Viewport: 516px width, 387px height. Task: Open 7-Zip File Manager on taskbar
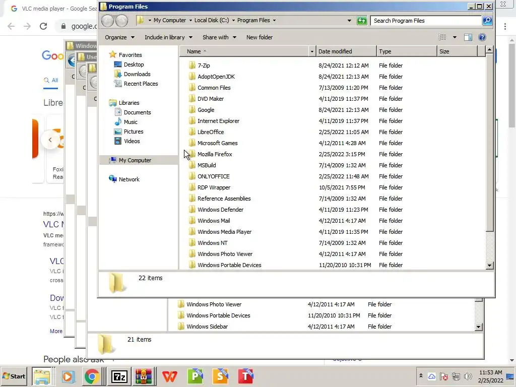119,376
